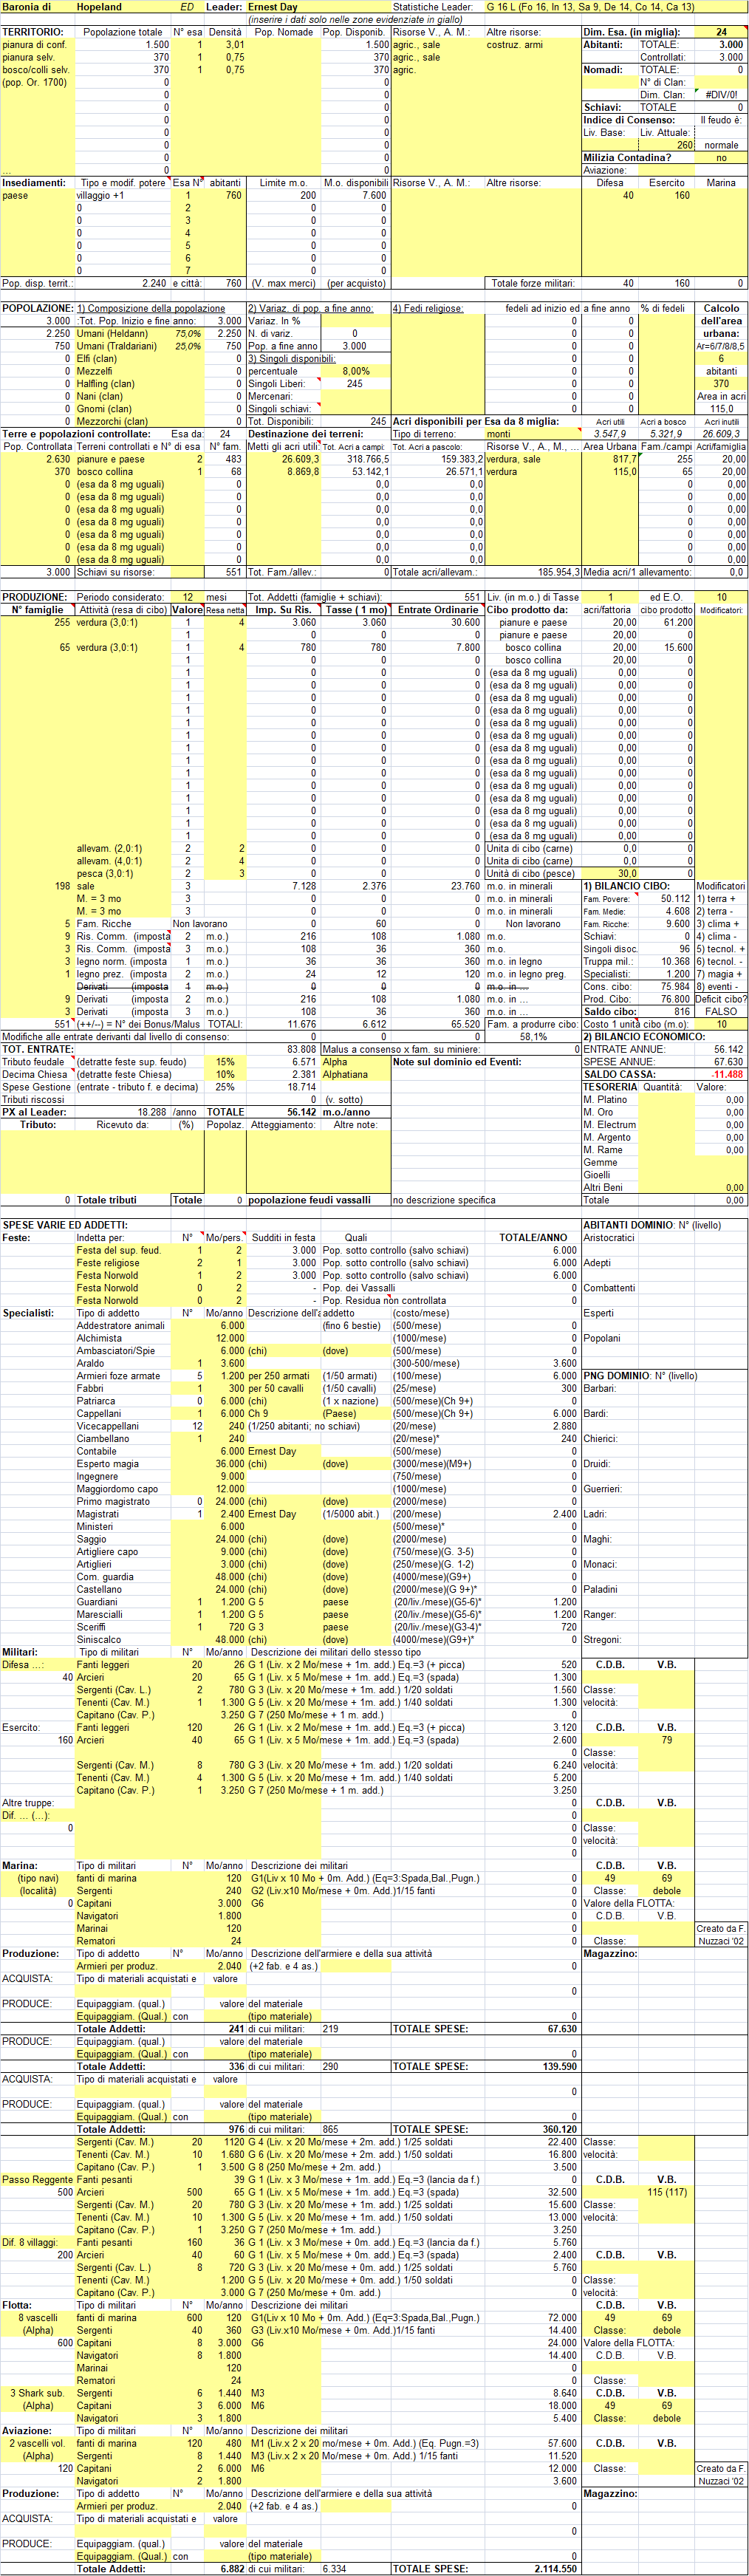
Task: Click the Passo Reggente troop label
Action: click(38, 2180)
